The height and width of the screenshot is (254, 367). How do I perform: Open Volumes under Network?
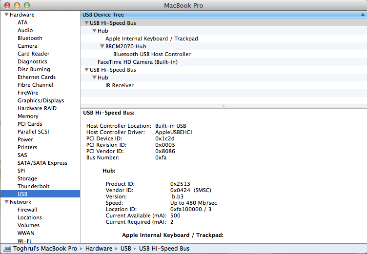pos(29,225)
